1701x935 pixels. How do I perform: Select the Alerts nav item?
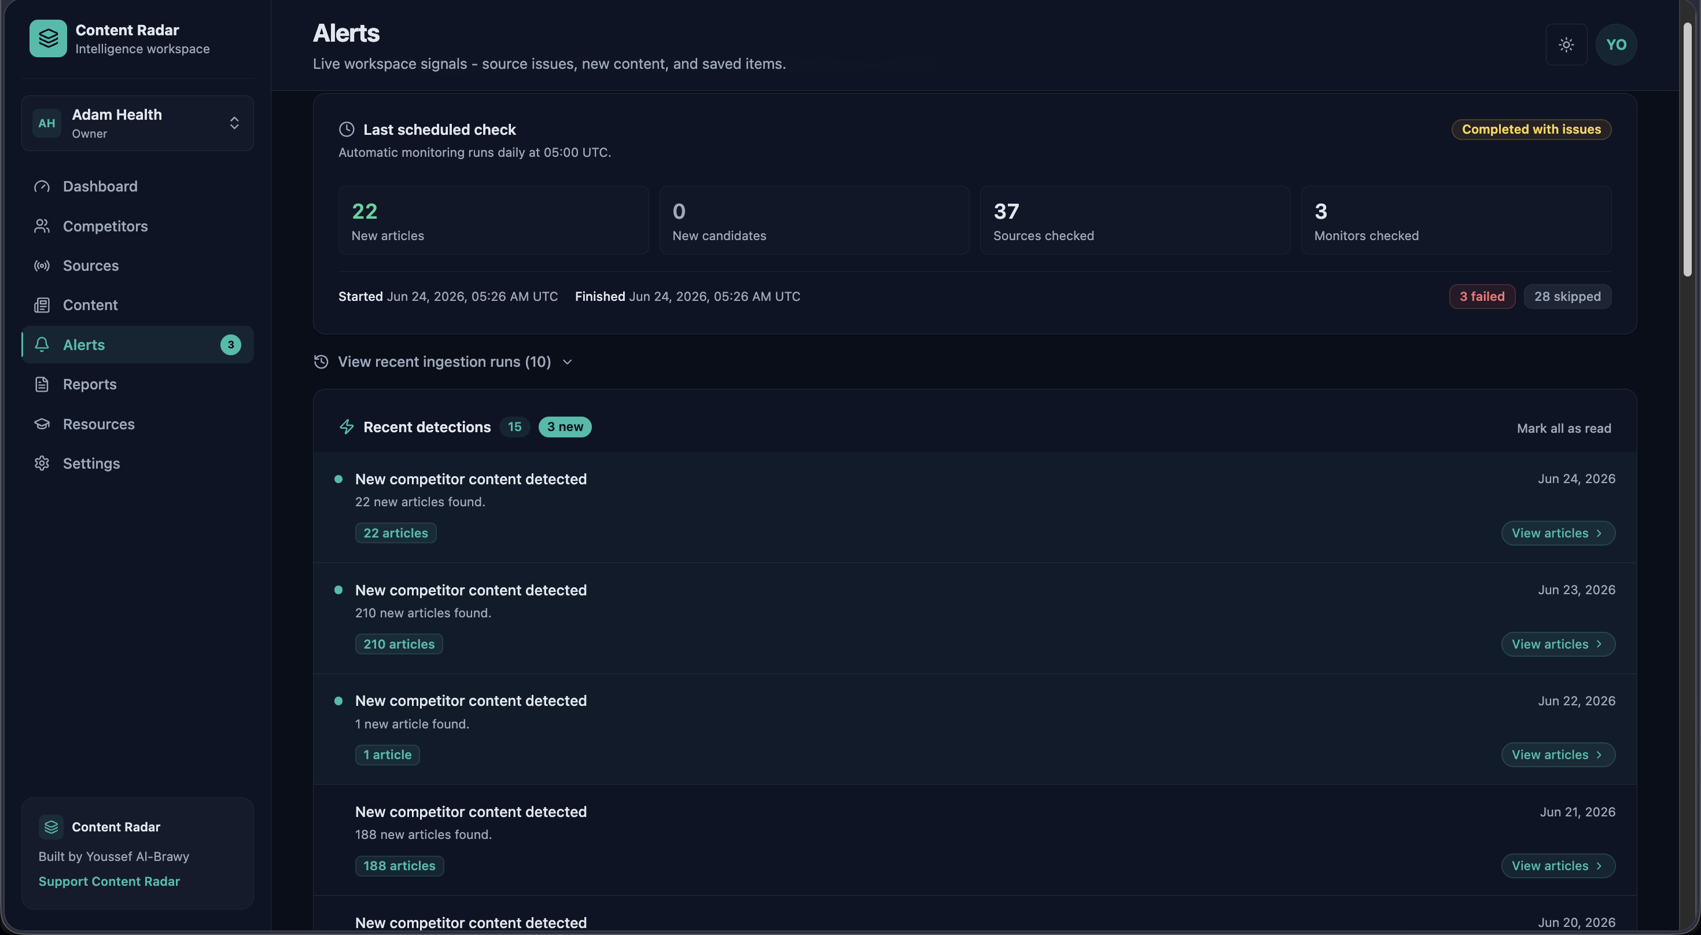tap(137, 345)
